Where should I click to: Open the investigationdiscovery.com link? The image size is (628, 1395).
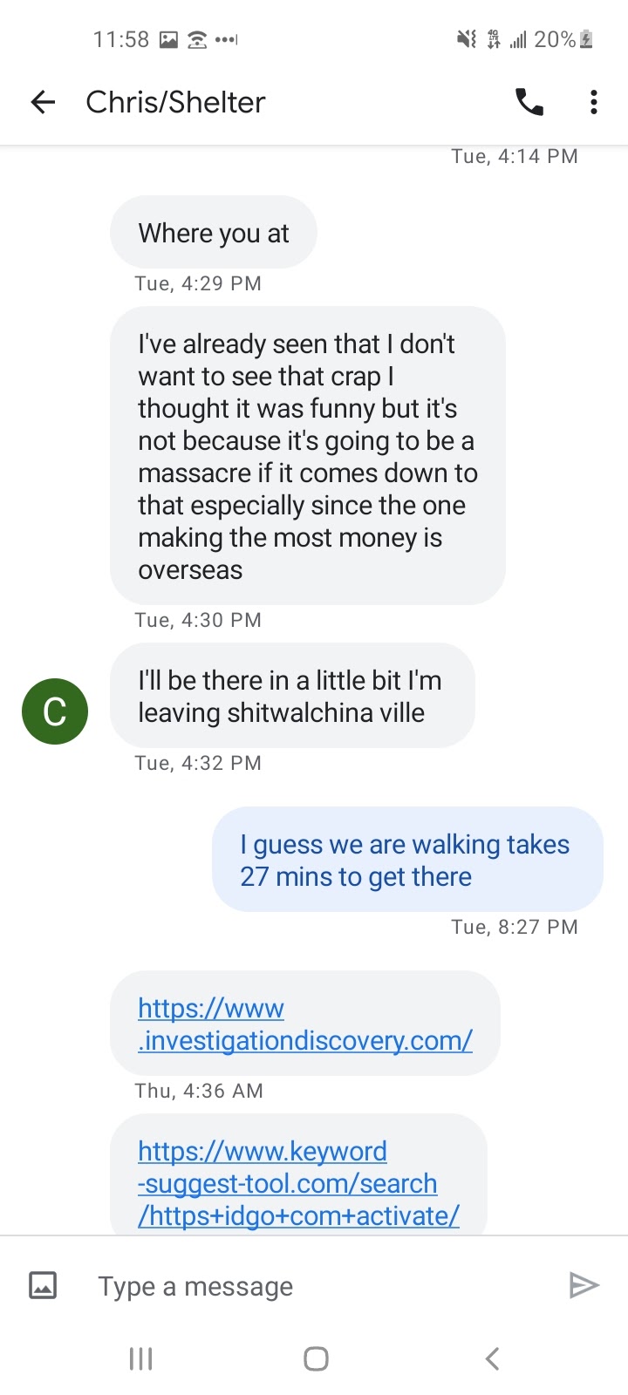(304, 1024)
